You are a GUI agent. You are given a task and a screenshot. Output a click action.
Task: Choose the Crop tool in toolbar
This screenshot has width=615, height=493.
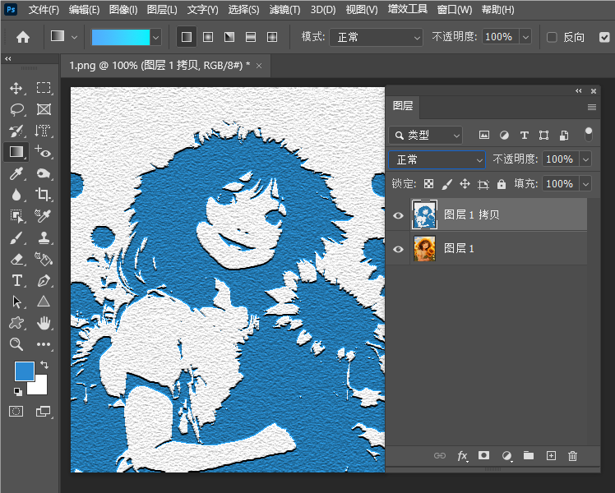pos(44,195)
